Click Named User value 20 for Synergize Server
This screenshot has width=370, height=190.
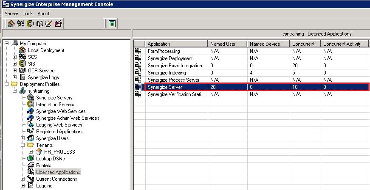tap(213, 87)
